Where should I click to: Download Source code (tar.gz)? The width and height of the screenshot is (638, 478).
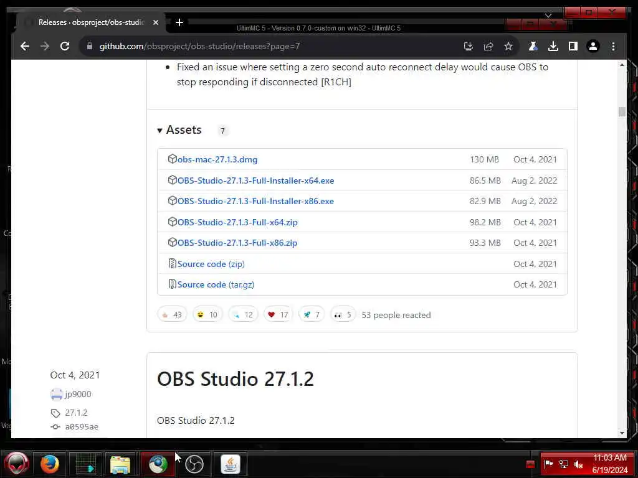[216, 284]
